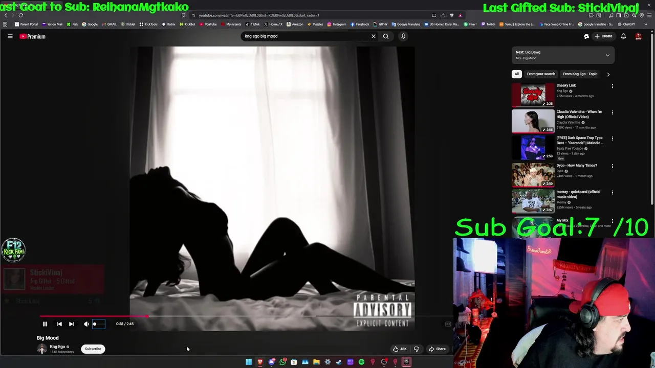The height and width of the screenshot is (368, 655).
Task: Open options for morray quicksand video
Action: click(x=612, y=193)
